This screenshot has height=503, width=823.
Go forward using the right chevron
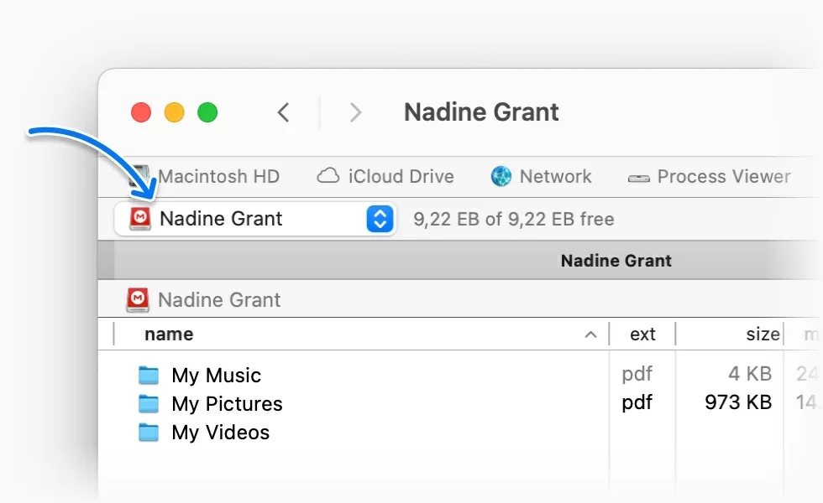point(356,112)
